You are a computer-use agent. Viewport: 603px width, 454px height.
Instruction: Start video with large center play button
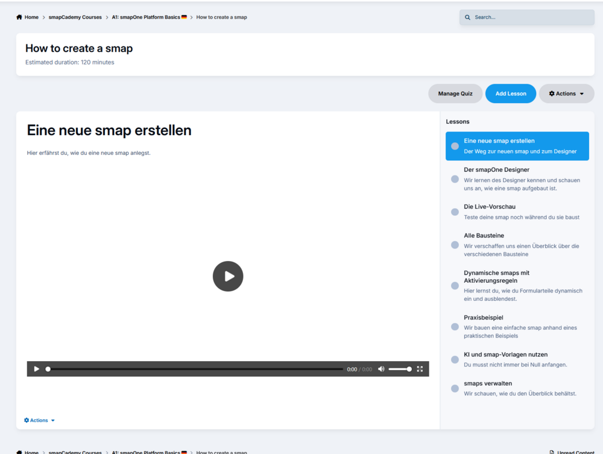(x=228, y=276)
